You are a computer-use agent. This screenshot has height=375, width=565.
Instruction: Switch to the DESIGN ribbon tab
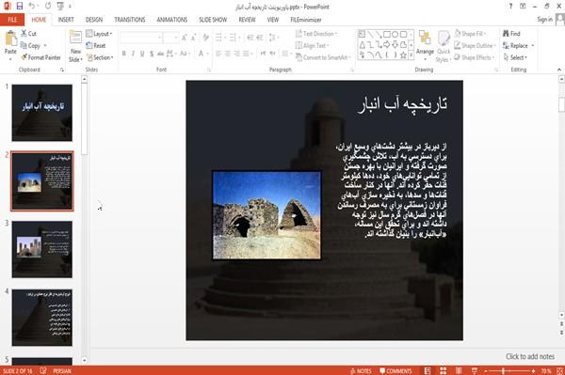pyautogui.click(x=94, y=20)
